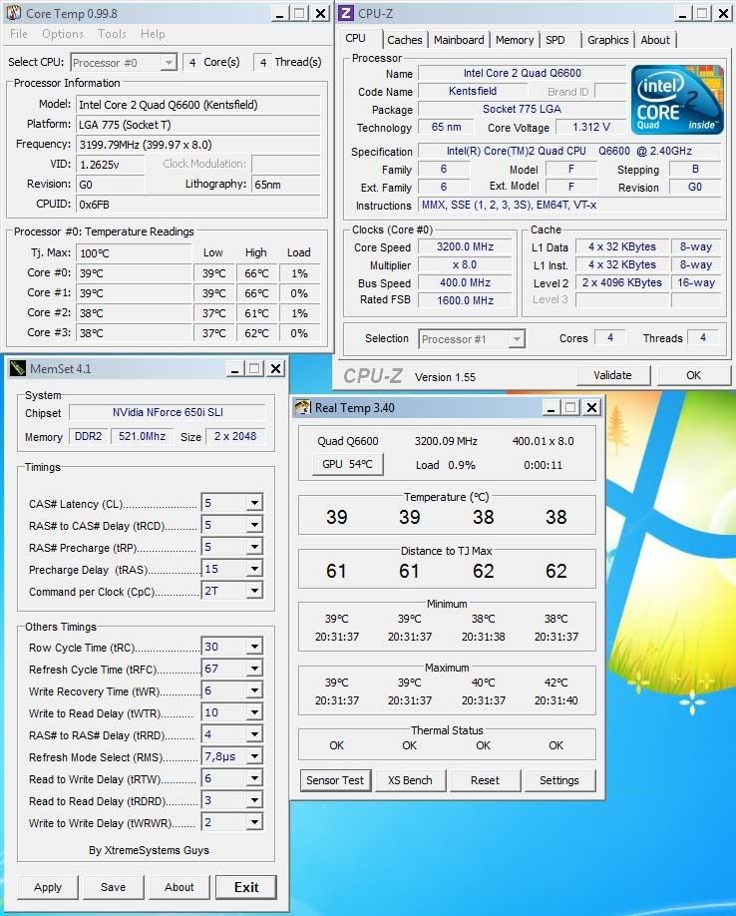Minimize the Core Temp window
The width and height of the screenshot is (736, 916).
(x=279, y=13)
